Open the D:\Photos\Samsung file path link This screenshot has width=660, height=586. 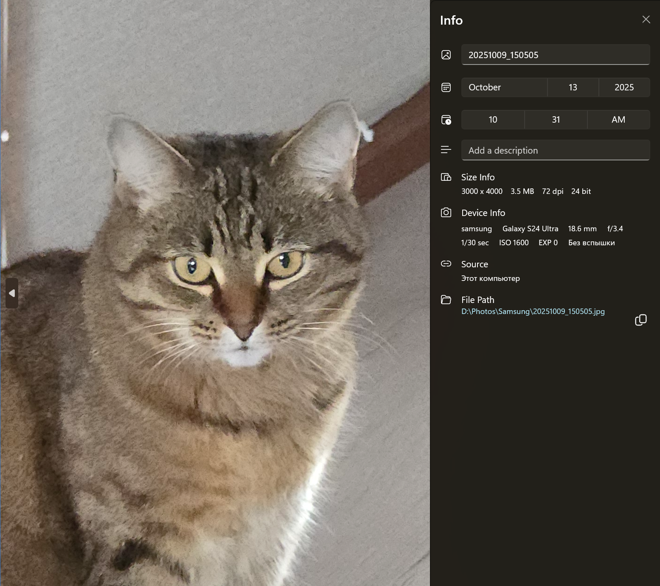click(533, 311)
